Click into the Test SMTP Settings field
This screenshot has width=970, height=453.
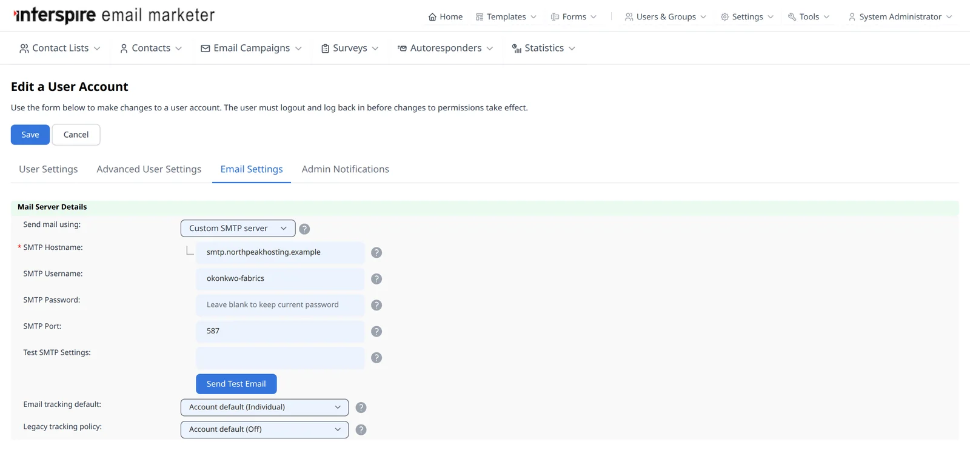(x=280, y=358)
